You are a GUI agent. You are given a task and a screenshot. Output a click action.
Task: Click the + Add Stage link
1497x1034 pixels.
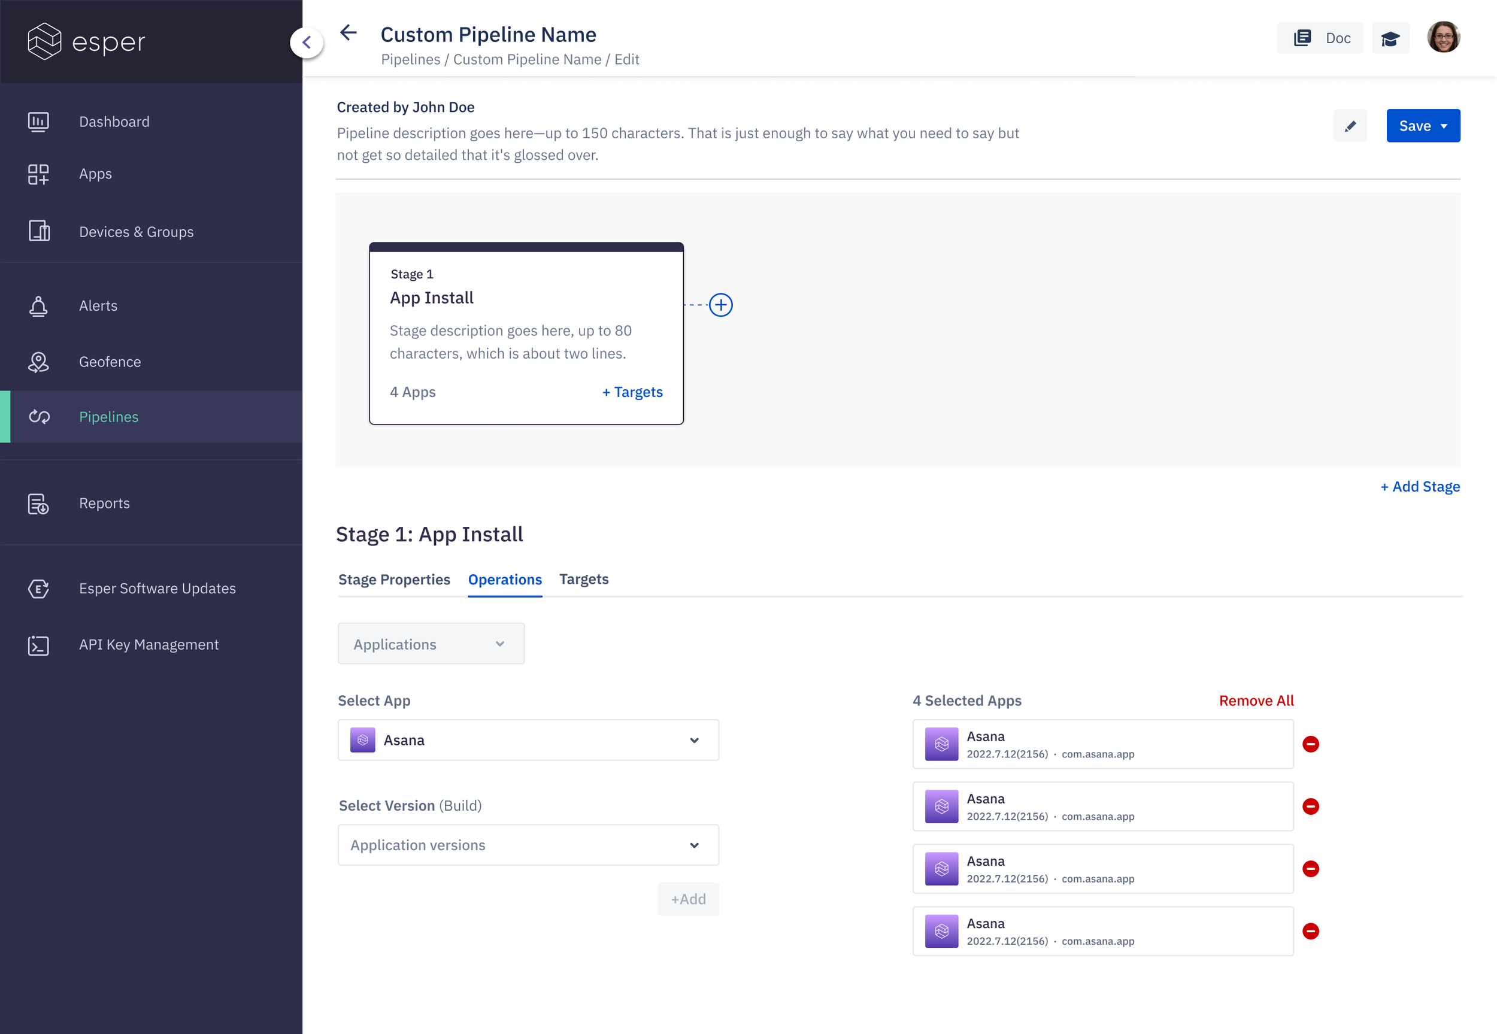click(1419, 487)
